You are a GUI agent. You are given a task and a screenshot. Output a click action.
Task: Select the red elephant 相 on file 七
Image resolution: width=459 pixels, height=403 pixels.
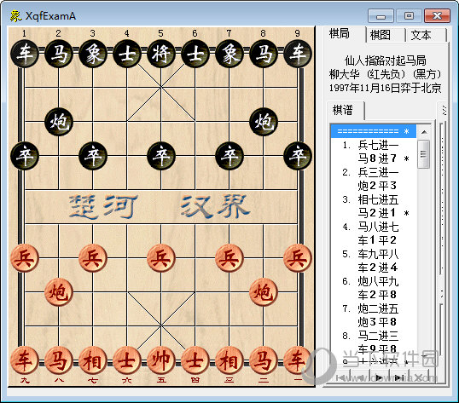pyautogui.click(x=93, y=360)
